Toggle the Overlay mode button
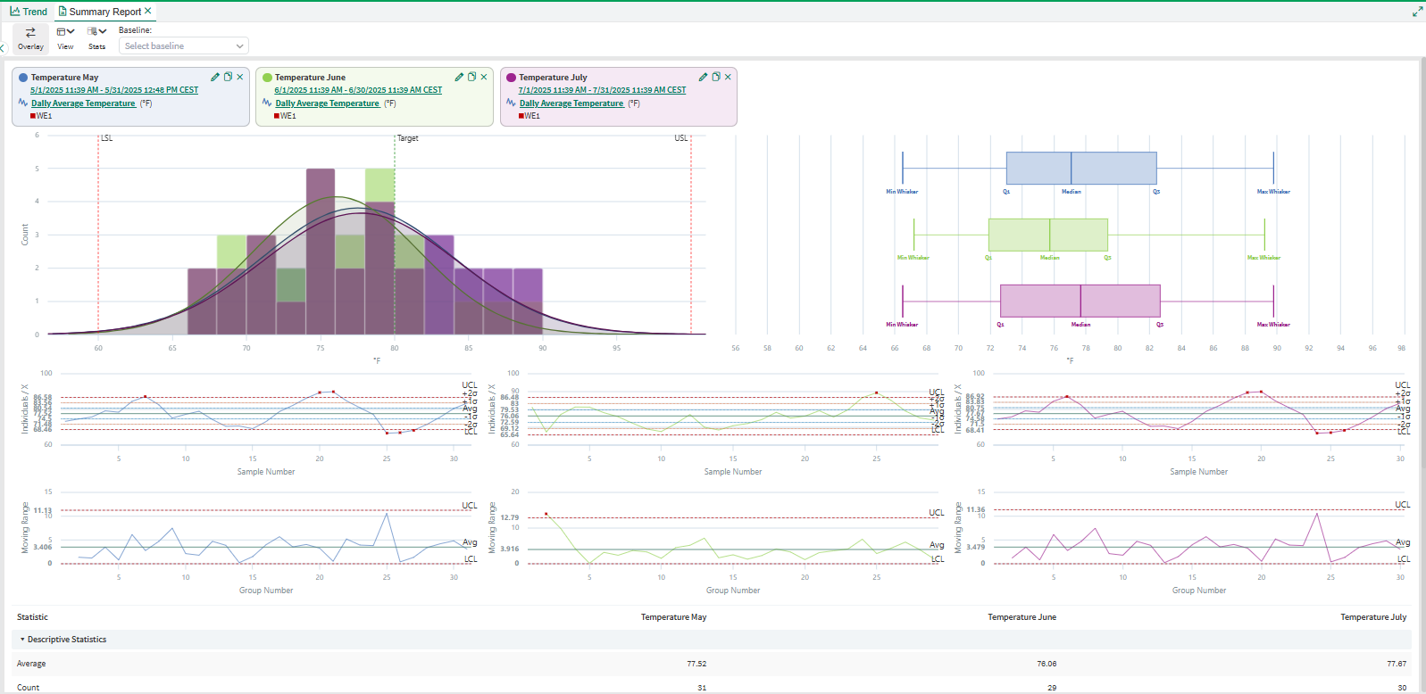Viewport: 1426px width, 694px height. coord(30,38)
